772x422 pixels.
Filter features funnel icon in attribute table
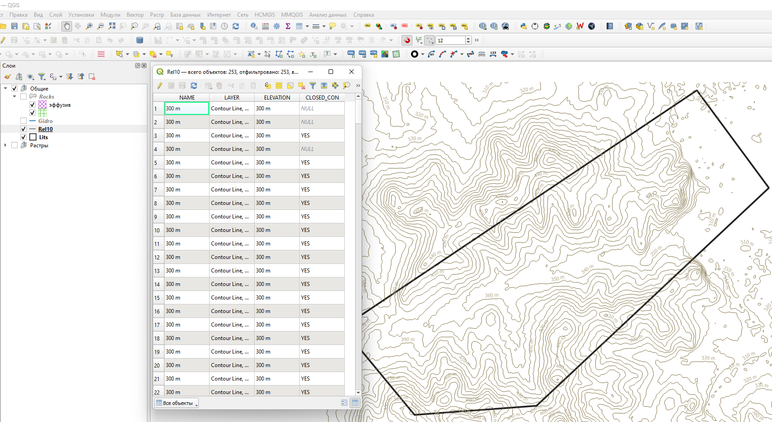click(313, 85)
